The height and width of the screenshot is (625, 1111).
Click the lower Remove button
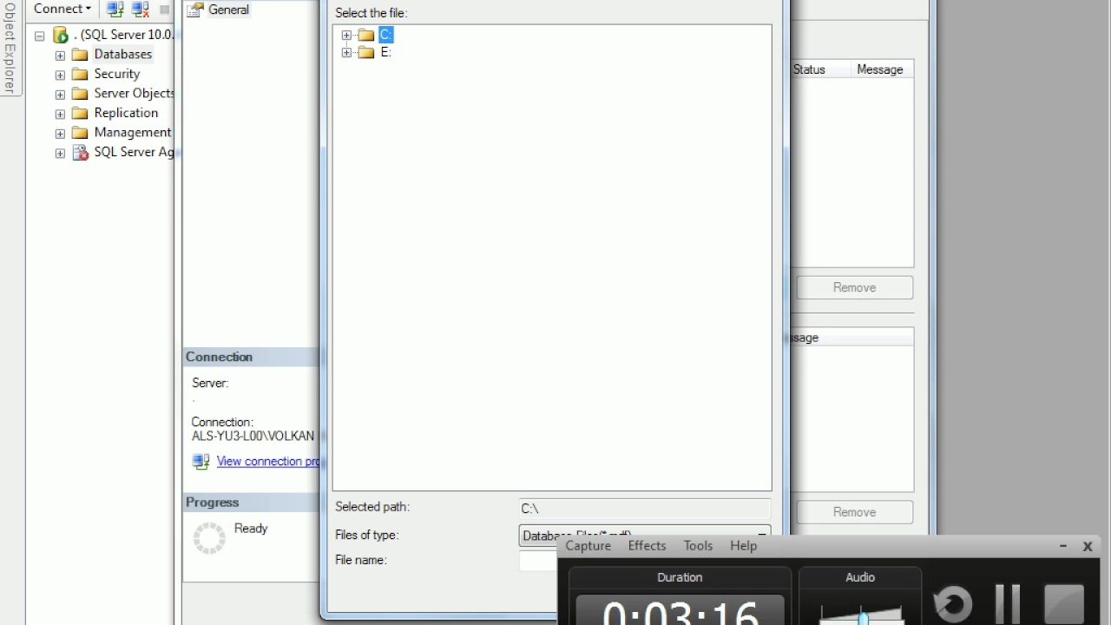(855, 512)
